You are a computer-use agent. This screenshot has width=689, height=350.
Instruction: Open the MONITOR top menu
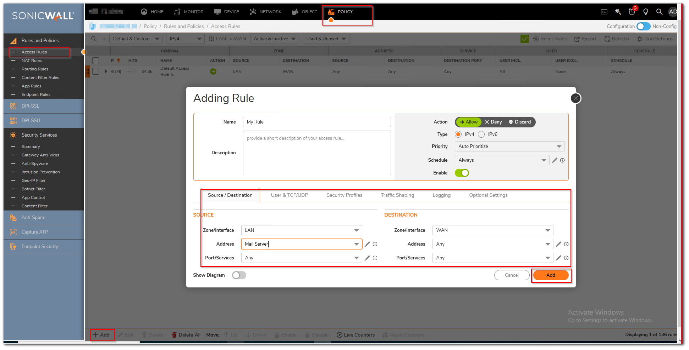(189, 12)
